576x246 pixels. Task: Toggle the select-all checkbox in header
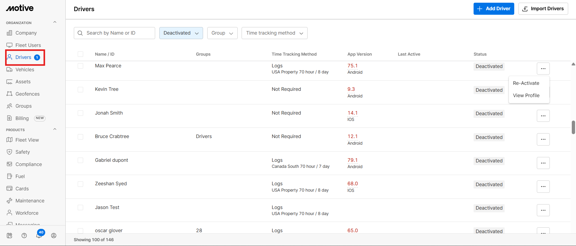(x=80, y=54)
